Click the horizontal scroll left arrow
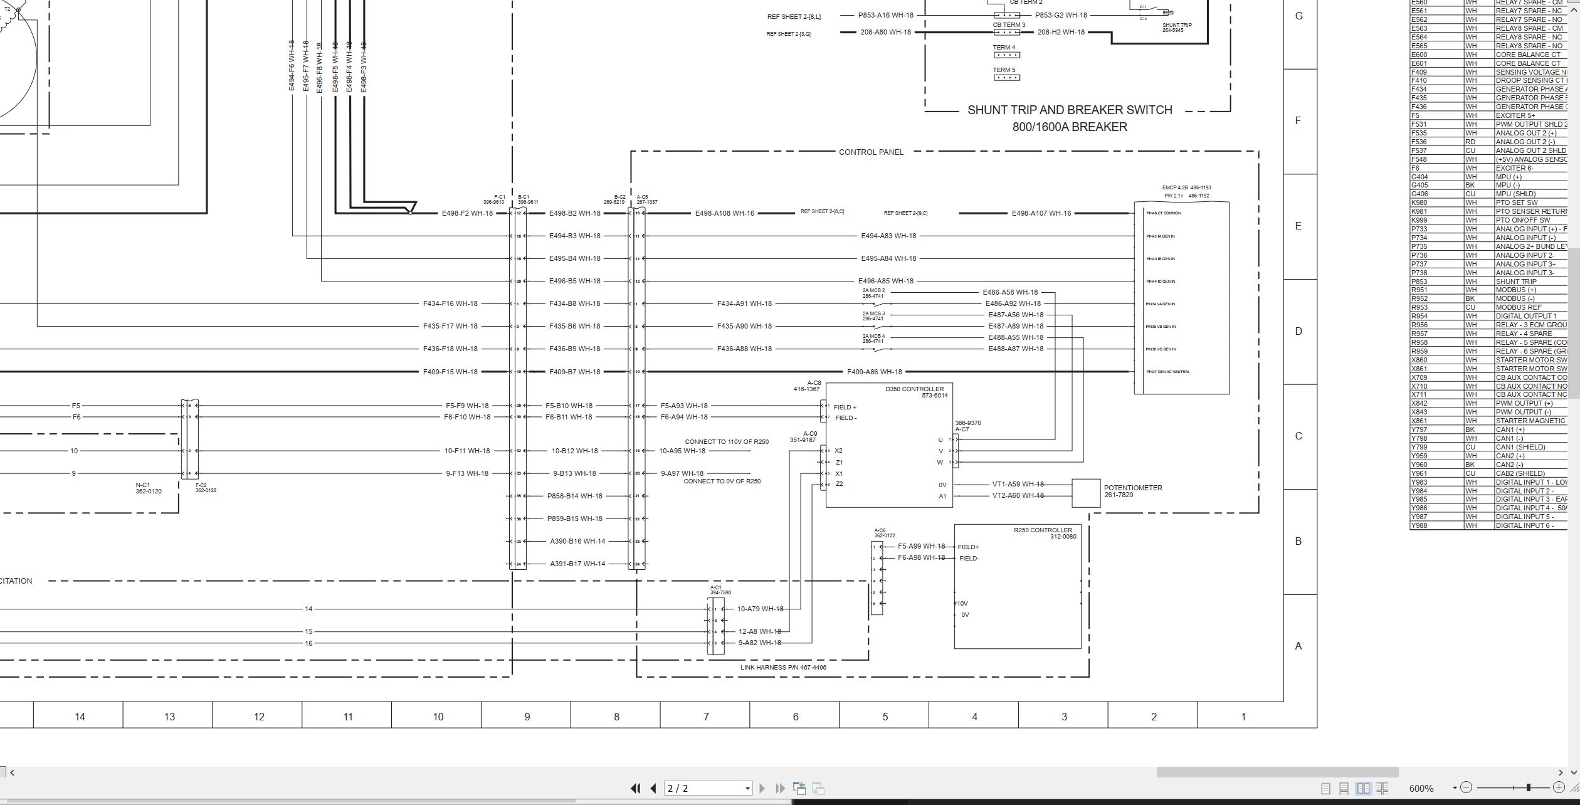 coord(12,772)
